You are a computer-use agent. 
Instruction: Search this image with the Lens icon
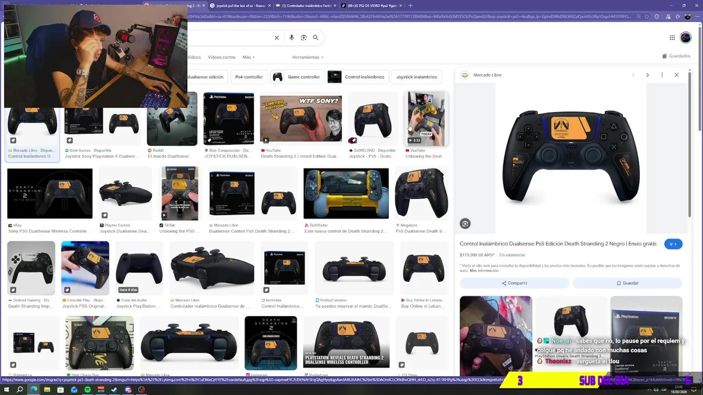pyautogui.click(x=465, y=223)
